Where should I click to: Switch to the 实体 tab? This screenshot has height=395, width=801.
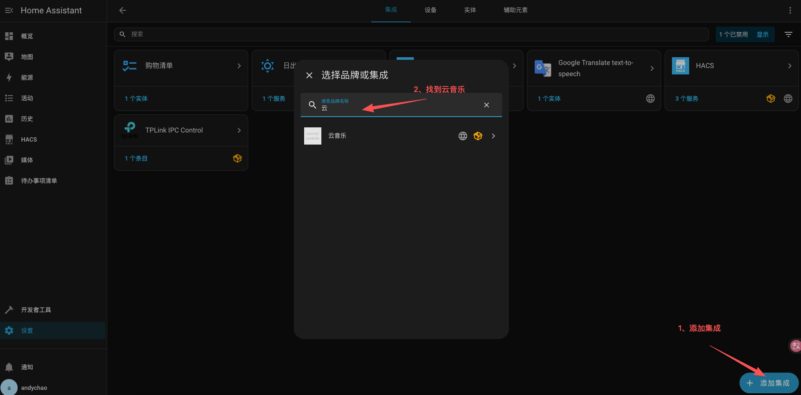coord(470,10)
